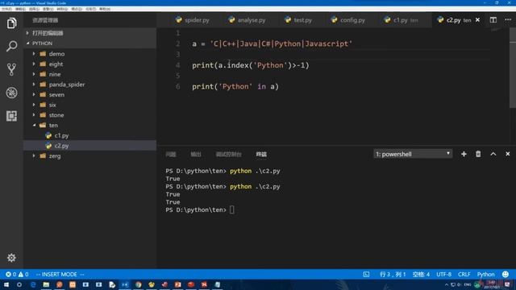This screenshot has width=516, height=290.
Task: Open the Debug view in activity bar
Action: tap(11, 93)
